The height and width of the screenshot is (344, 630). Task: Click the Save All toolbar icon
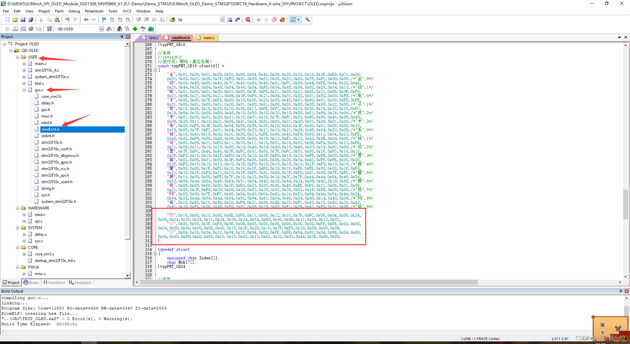point(31,20)
